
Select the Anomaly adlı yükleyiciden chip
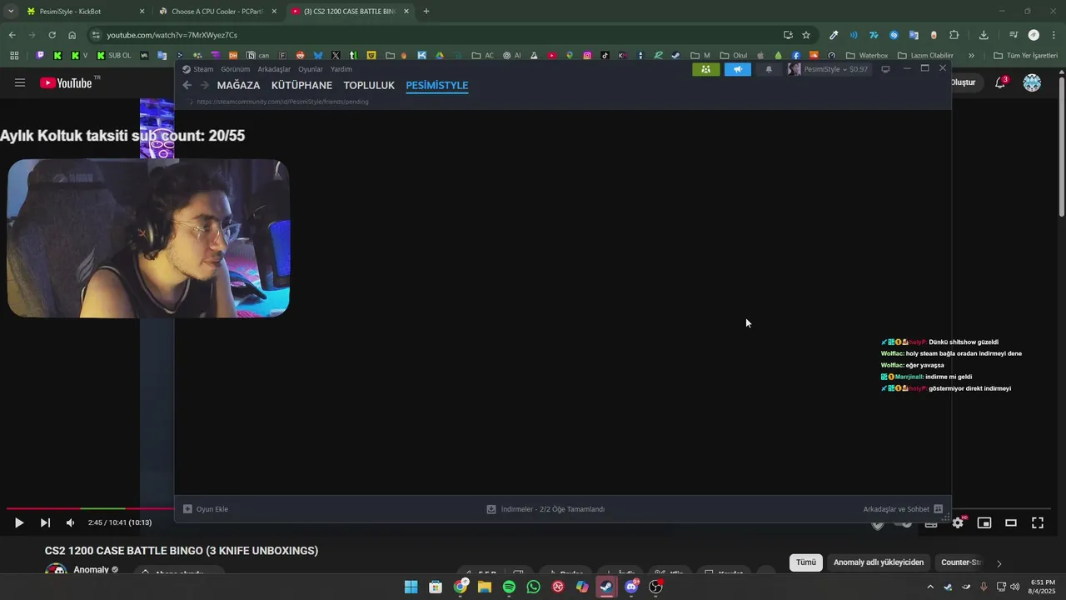click(x=879, y=562)
